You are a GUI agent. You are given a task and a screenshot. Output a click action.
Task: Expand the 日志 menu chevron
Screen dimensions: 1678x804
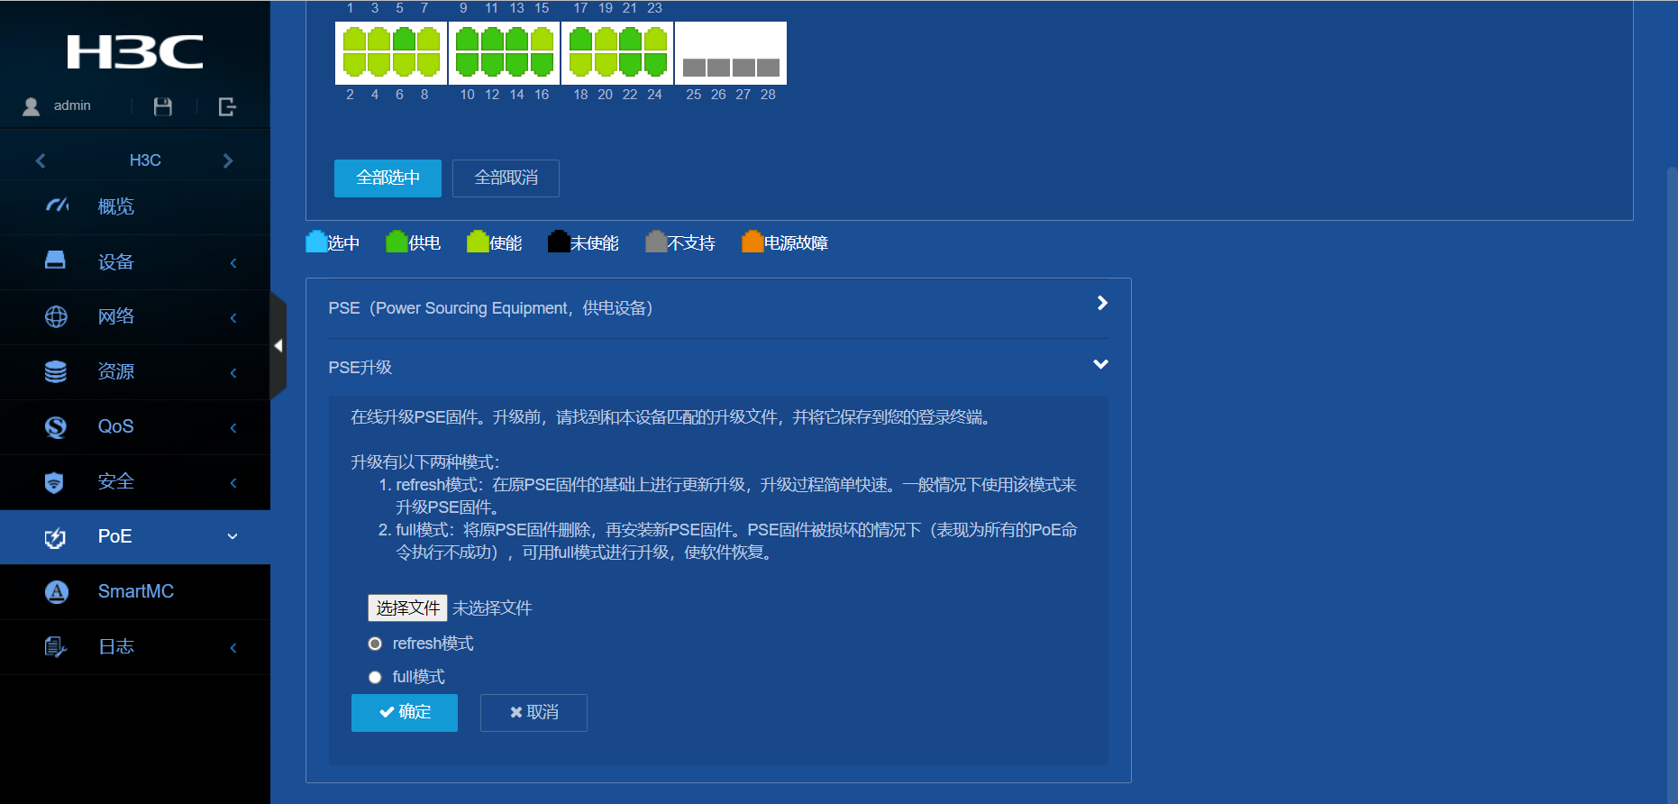233,647
